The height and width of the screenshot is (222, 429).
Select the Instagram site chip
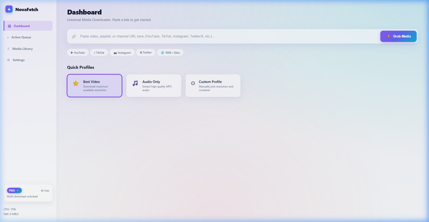point(122,53)
